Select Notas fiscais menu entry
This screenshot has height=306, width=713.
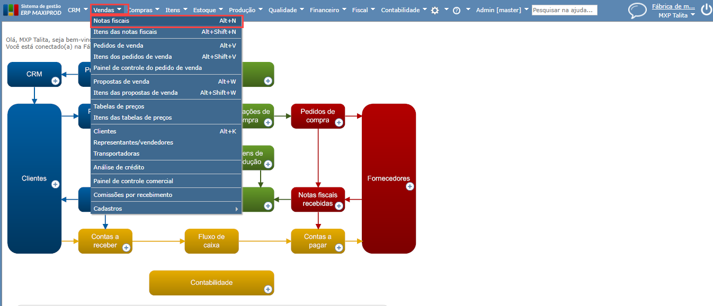coord(166,21)
